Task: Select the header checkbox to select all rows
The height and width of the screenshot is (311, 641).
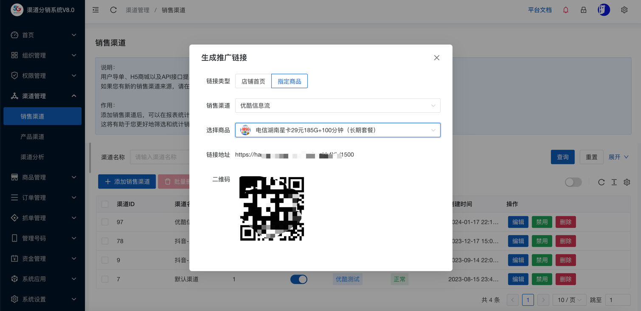Action: [x=104, y=204]
